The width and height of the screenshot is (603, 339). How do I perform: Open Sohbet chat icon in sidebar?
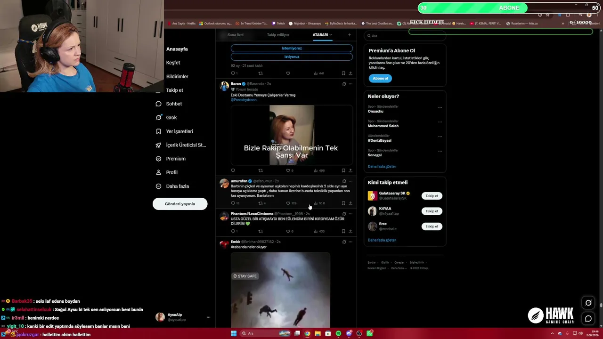tap(158, 104)
